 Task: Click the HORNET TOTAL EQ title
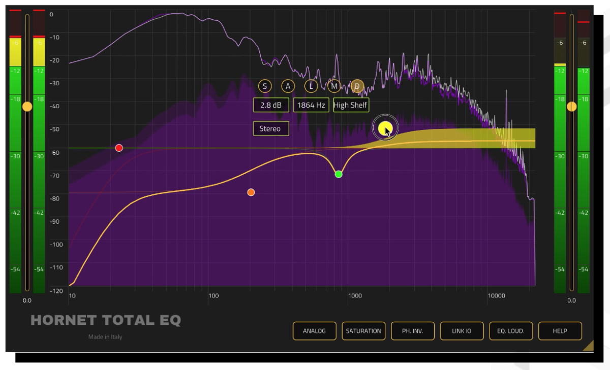106,320
